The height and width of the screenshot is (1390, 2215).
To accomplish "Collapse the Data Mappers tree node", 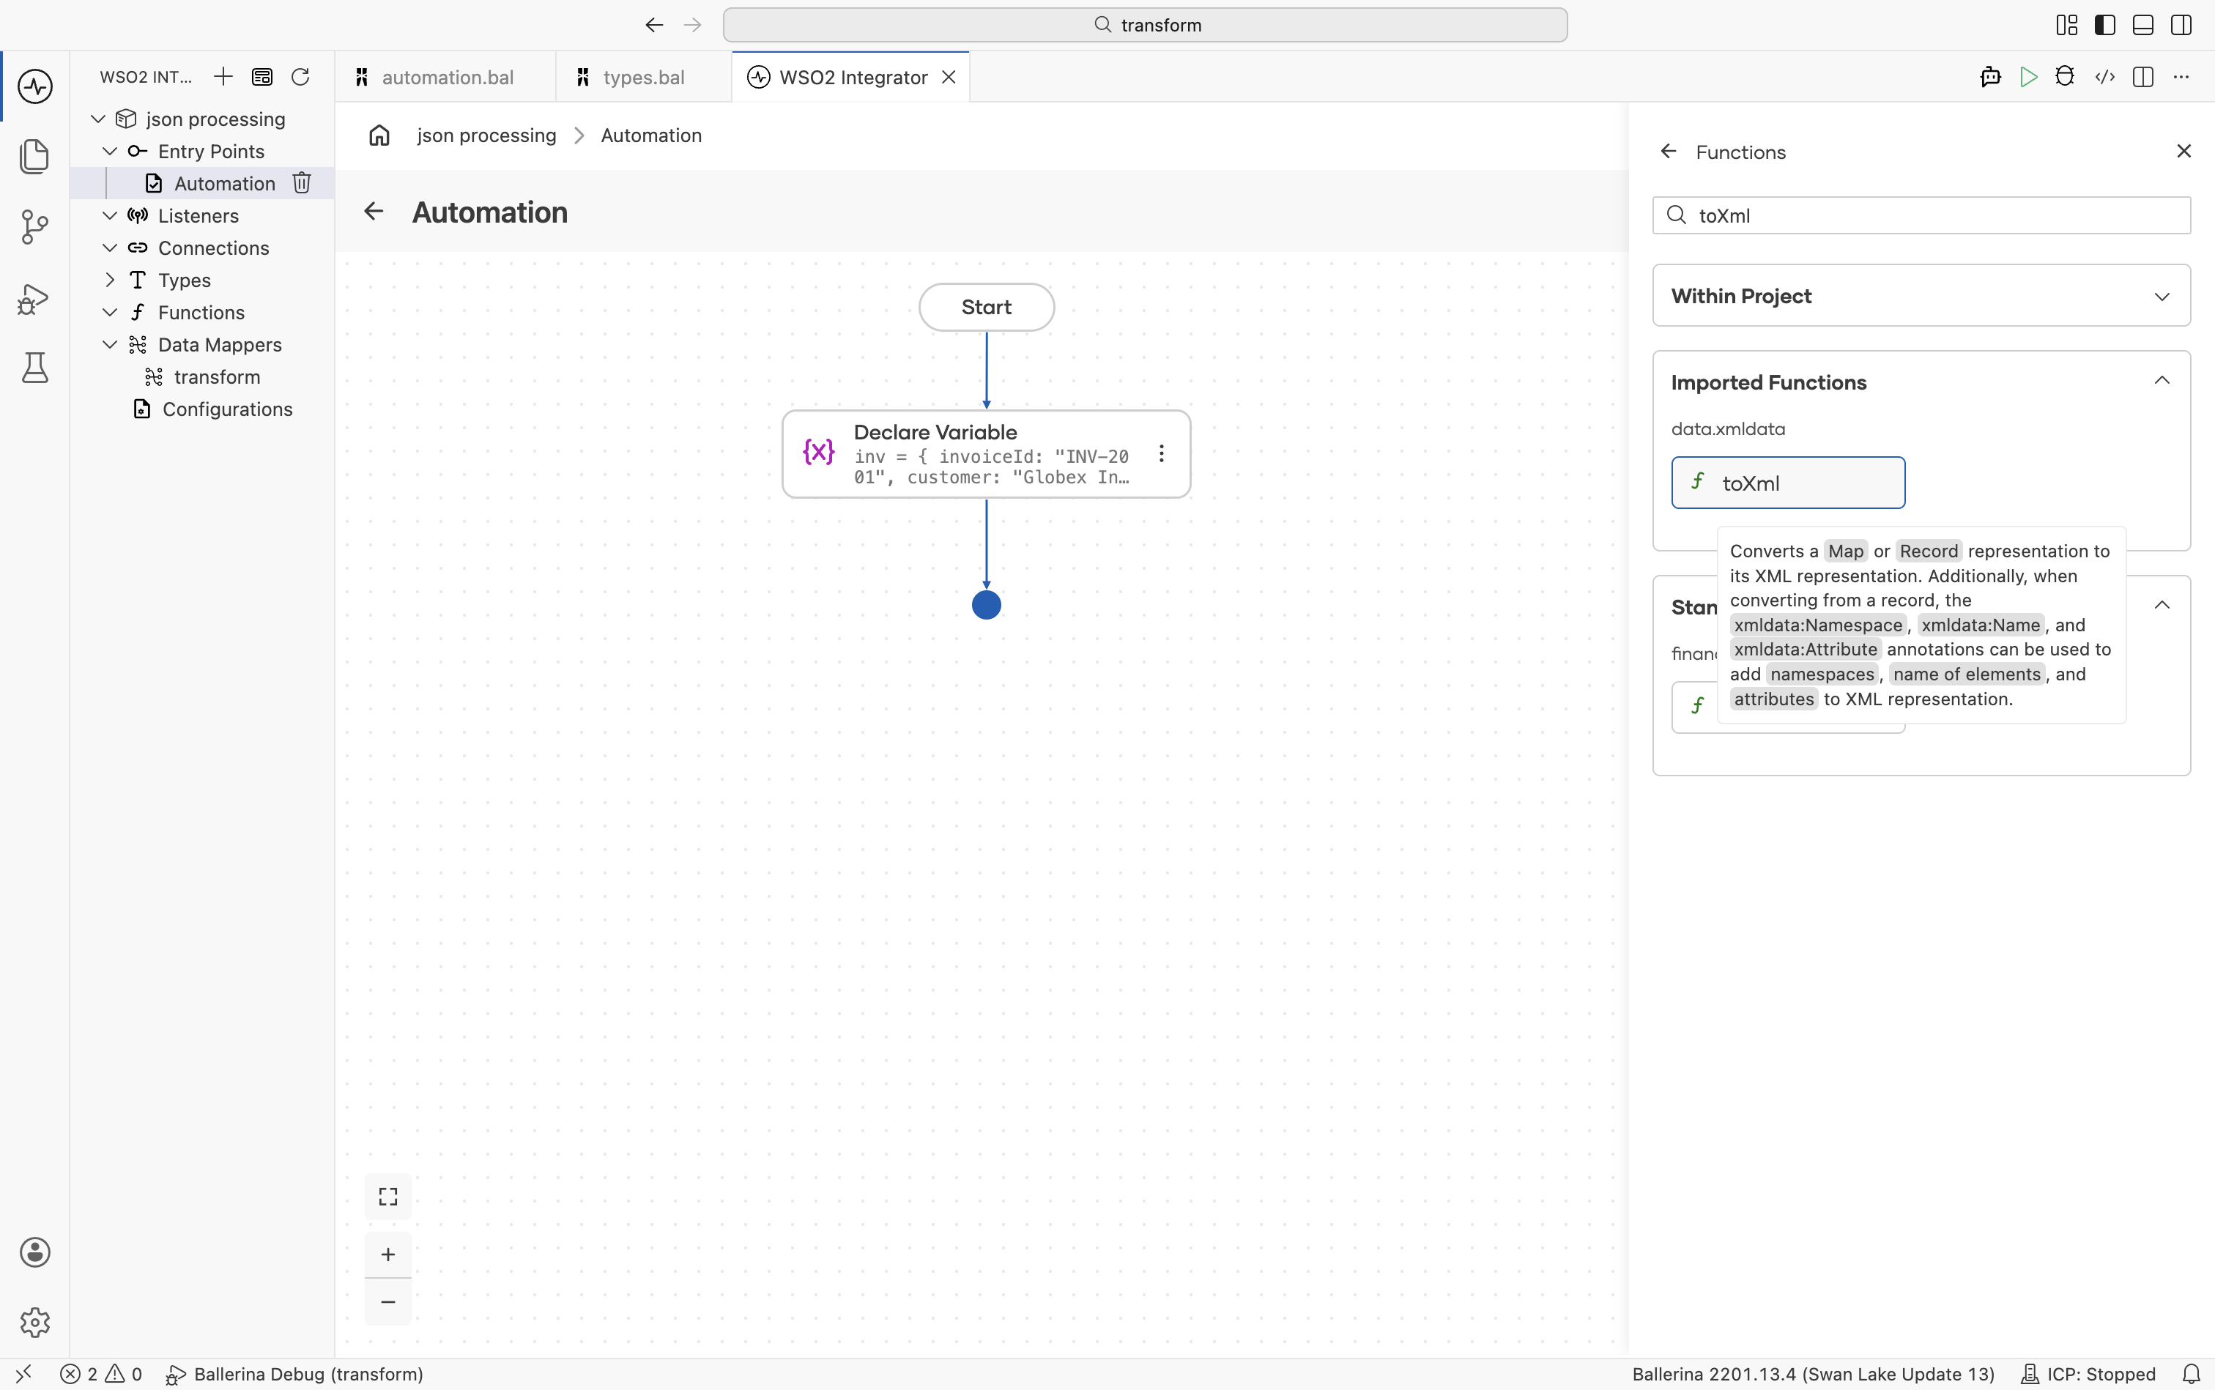I will click(111, 343).
